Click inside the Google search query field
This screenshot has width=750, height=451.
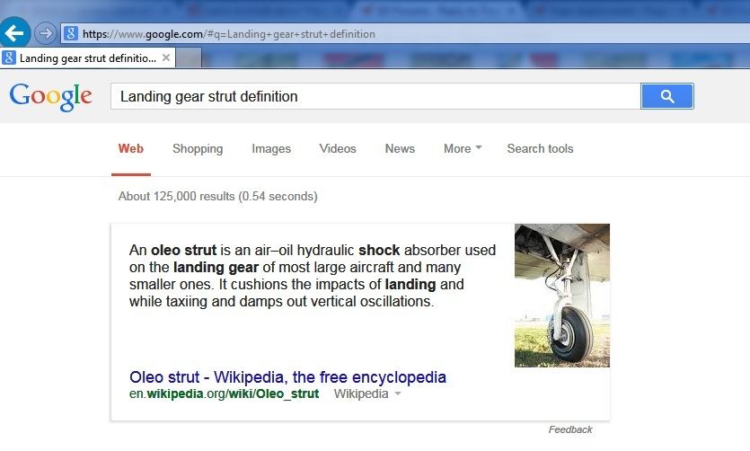375,96
